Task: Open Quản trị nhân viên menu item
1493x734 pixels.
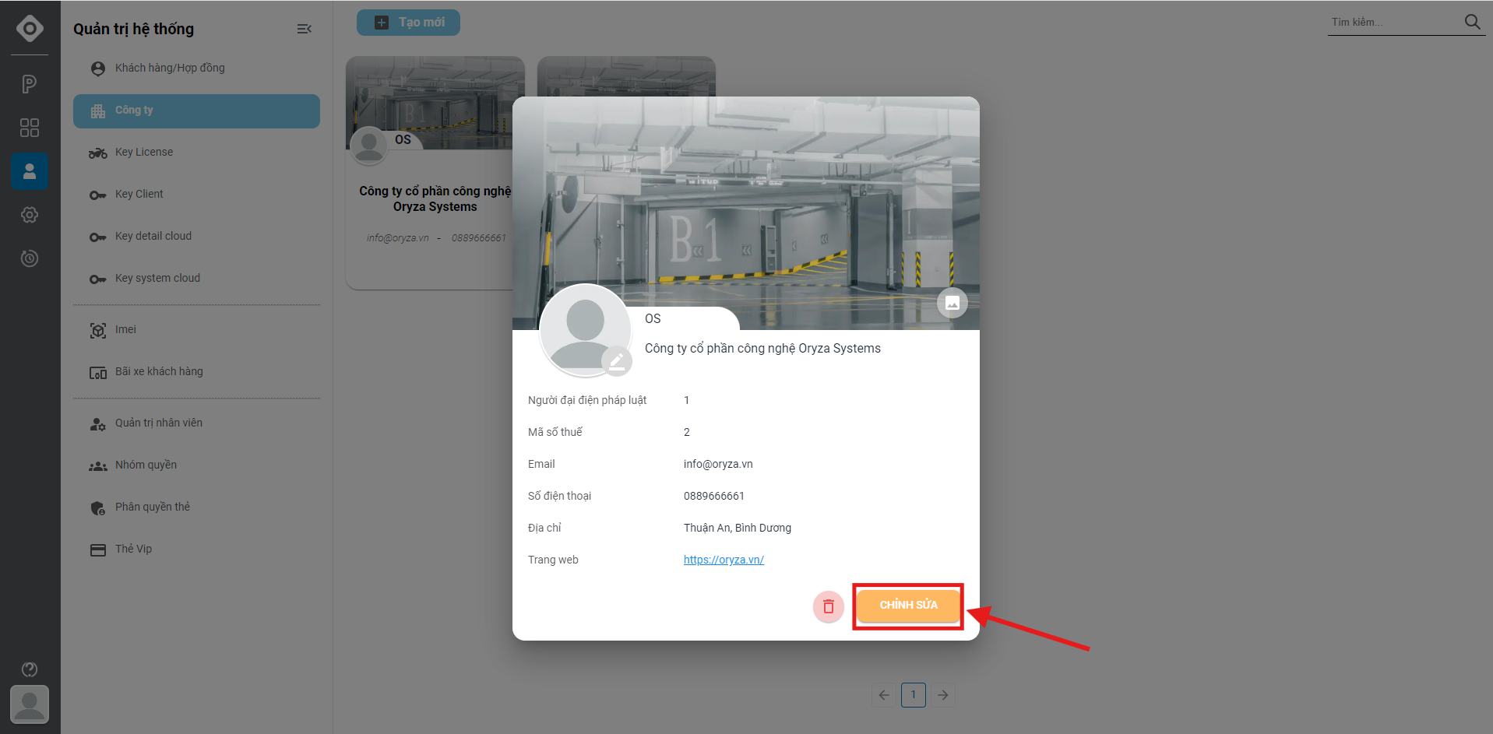Action: (x=196, y=423)
